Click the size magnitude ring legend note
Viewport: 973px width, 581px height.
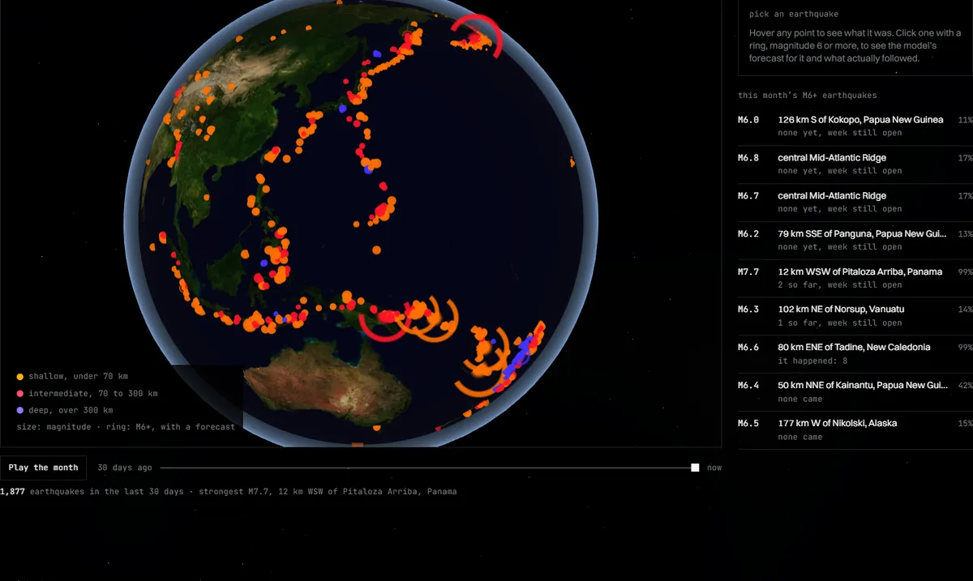tap(126, 427)
